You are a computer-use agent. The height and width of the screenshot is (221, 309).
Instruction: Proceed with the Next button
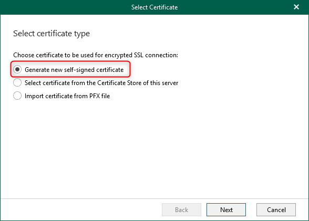click(x=226, y=210)
